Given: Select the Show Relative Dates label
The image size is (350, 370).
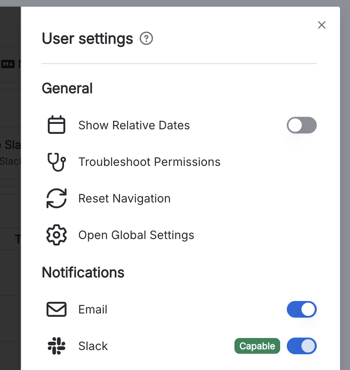Looking at the screenshot, I should pyautogui.click(x=134, y=125).
